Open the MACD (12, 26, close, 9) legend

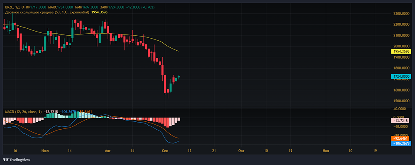(x=23, y=112)
